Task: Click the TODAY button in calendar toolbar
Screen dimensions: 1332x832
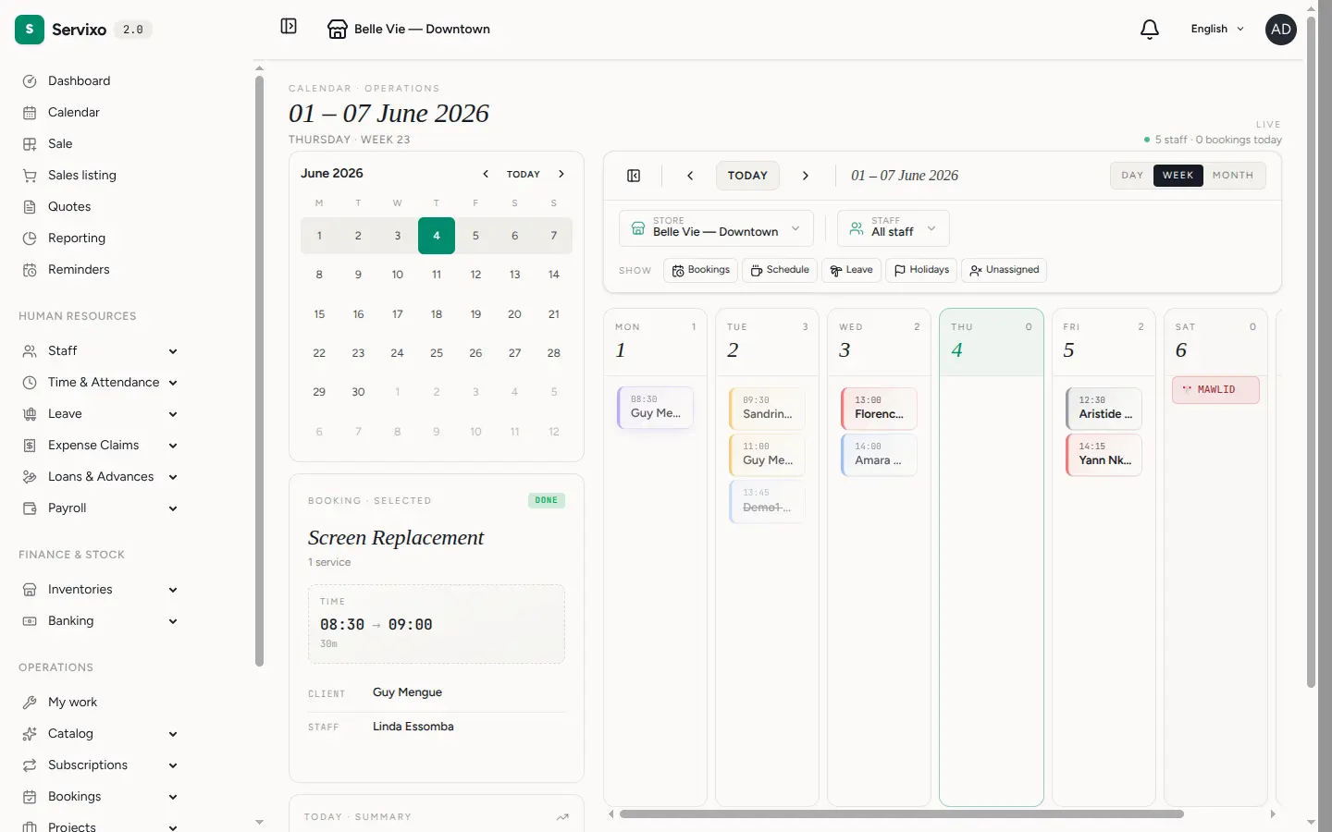Action: [747, 176]
